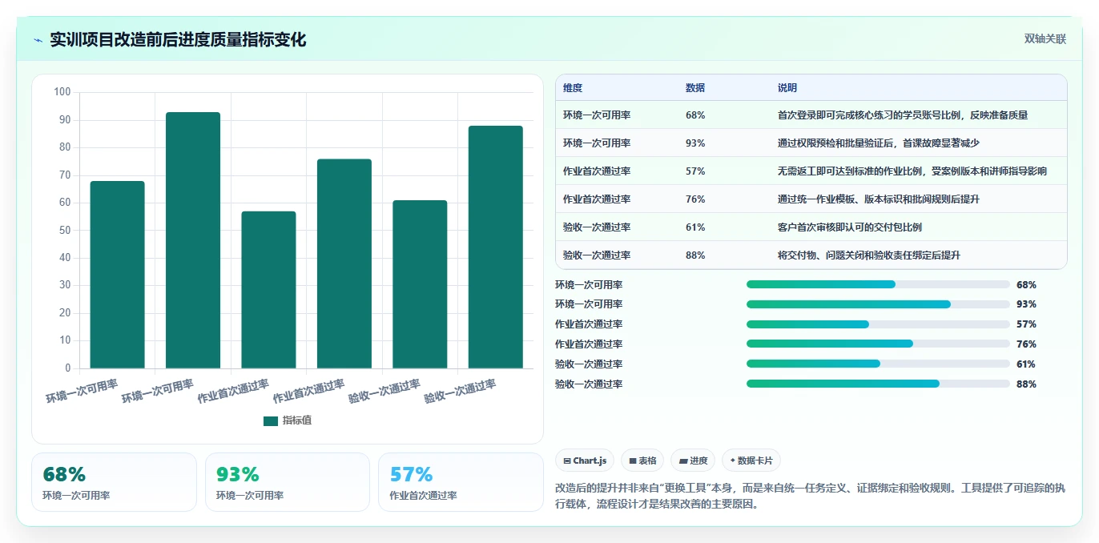The image size is (1099, 543).
Task: Click the 88% progress bar
Action: [x=878, y=384]
